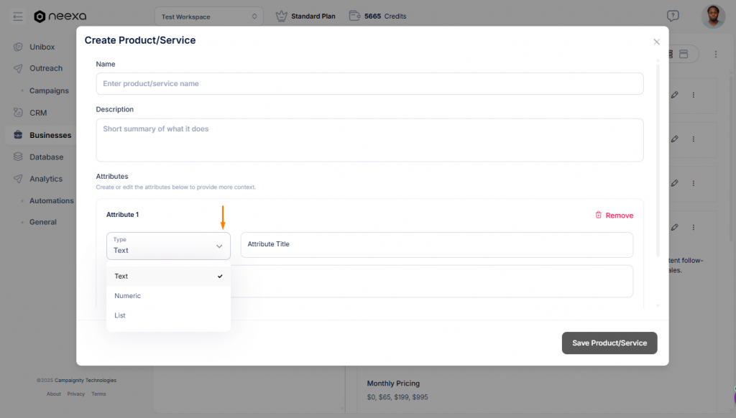Open the Test Workspace selector

tap(208, 16)
